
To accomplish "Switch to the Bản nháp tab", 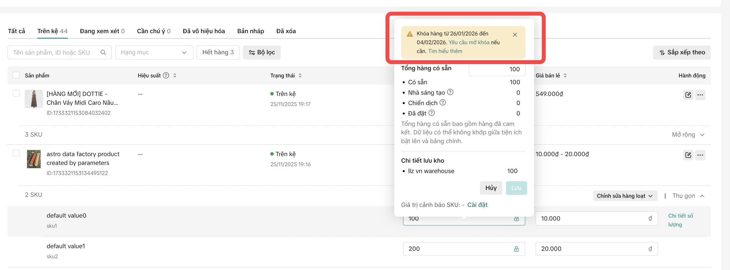I will tap(250, 31).
